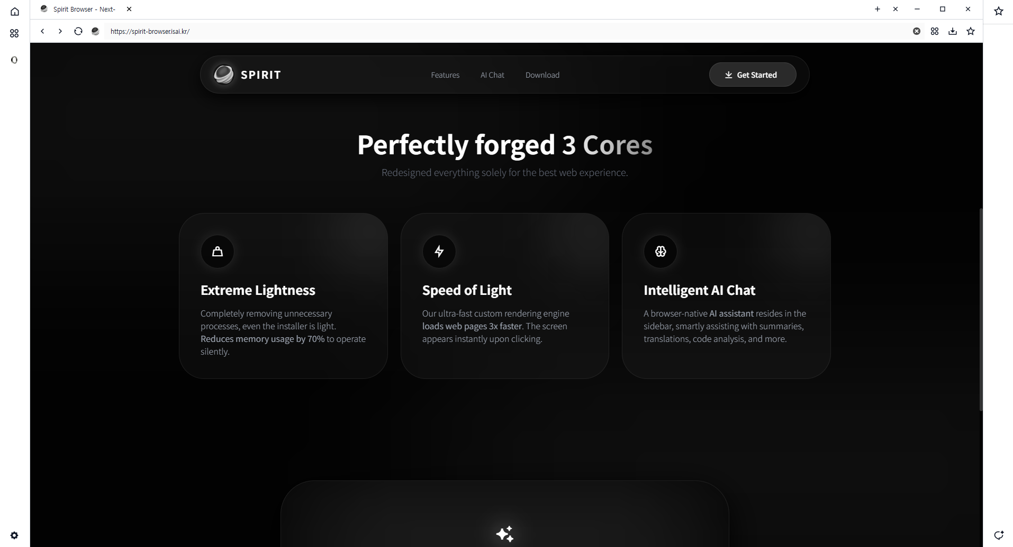Open the Downloads icon in the address bar
1013x547 pixels.
click(953, 31)
